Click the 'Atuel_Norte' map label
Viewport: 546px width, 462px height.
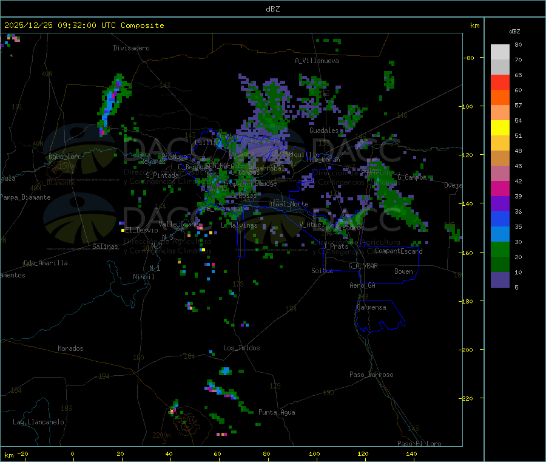click(x=288, y=204)
